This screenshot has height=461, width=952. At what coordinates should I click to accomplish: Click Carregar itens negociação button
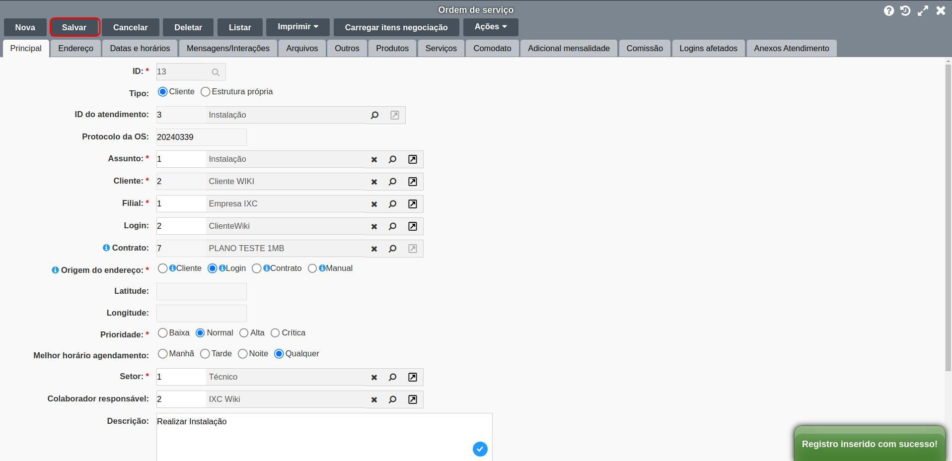click(396, 27)
